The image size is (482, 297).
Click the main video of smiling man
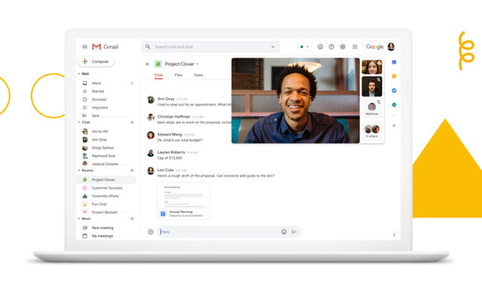[x=295, y=101]
